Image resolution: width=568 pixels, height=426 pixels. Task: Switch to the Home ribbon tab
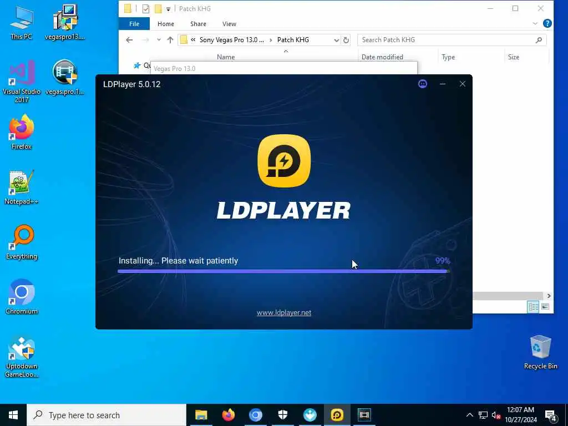tap(165, 24)
